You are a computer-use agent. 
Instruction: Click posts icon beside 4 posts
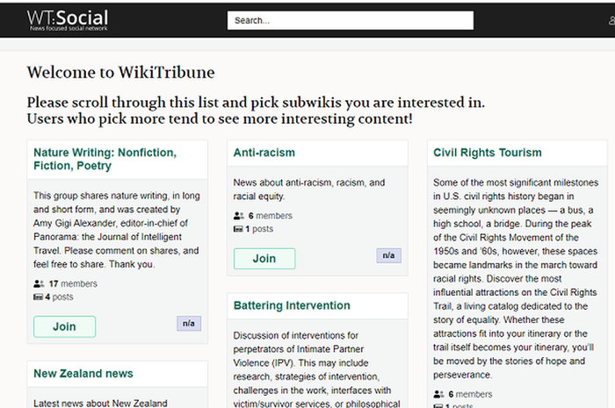(38, 297)
